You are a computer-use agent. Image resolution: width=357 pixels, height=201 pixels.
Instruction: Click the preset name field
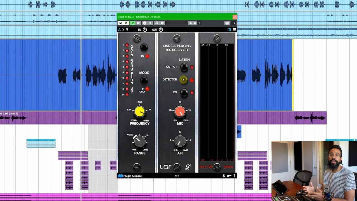pos(177,23)
